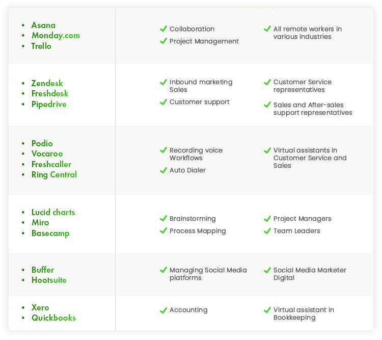Select the Pipedrive link
Image resolution: width=382 pixels, height=340 pixels.
click(x=49, y=104)
